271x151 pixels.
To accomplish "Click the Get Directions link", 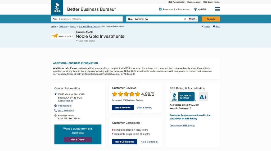I will pyautogui.click(x=65, y=101).
